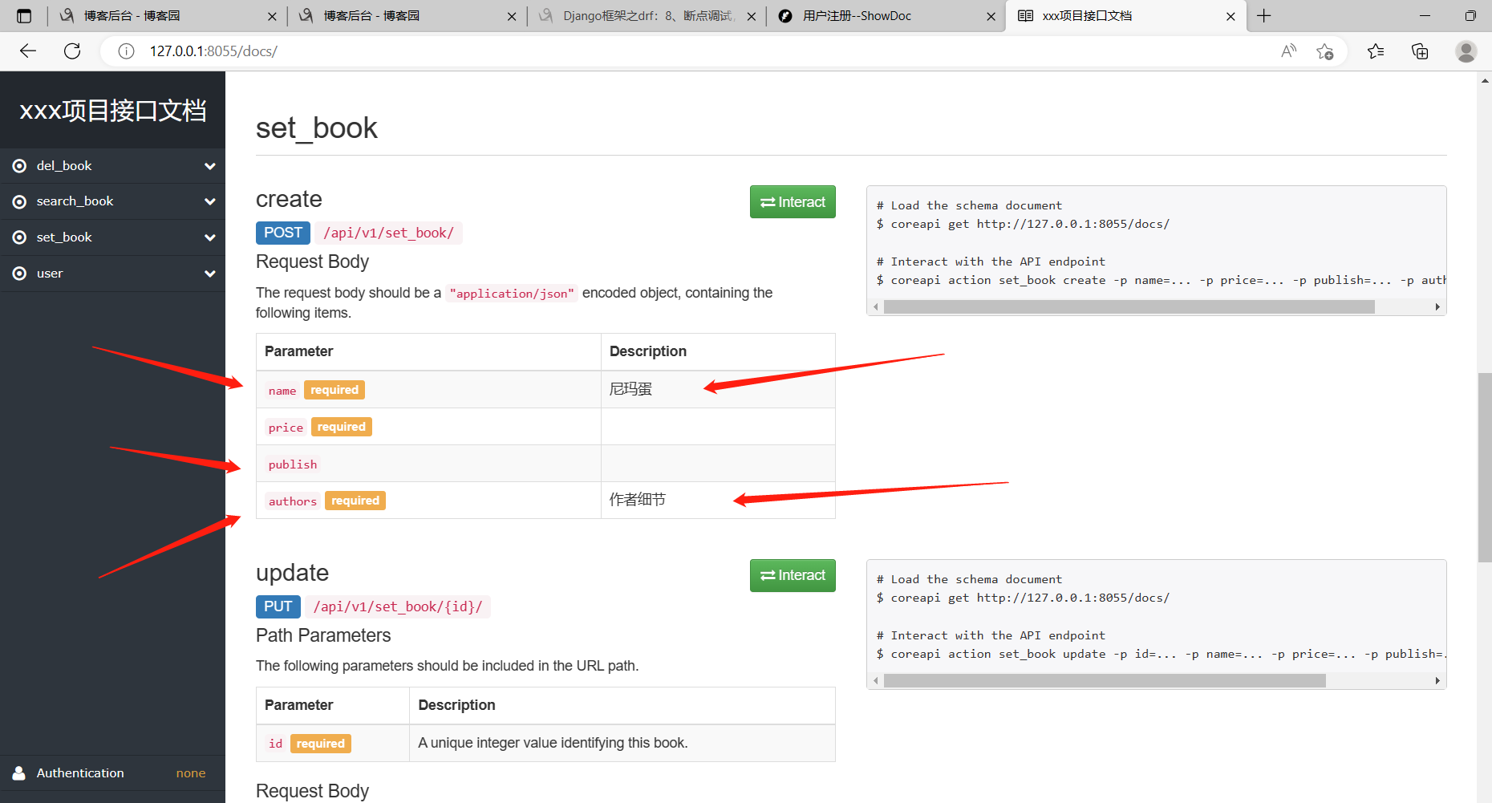
Task: Click the search_book circle icon
Action: (19, 201)
